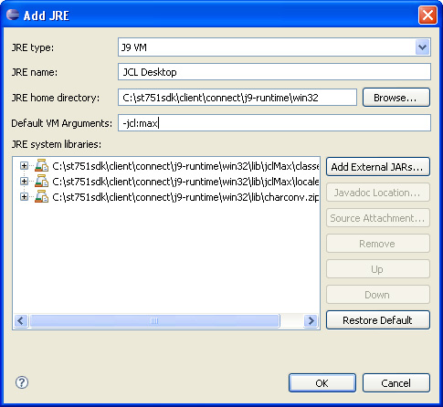Viewport: 443px width, 407px height.
Task: Click the library icon for jclMax\classe entry
Action: [x=41, y=166]
